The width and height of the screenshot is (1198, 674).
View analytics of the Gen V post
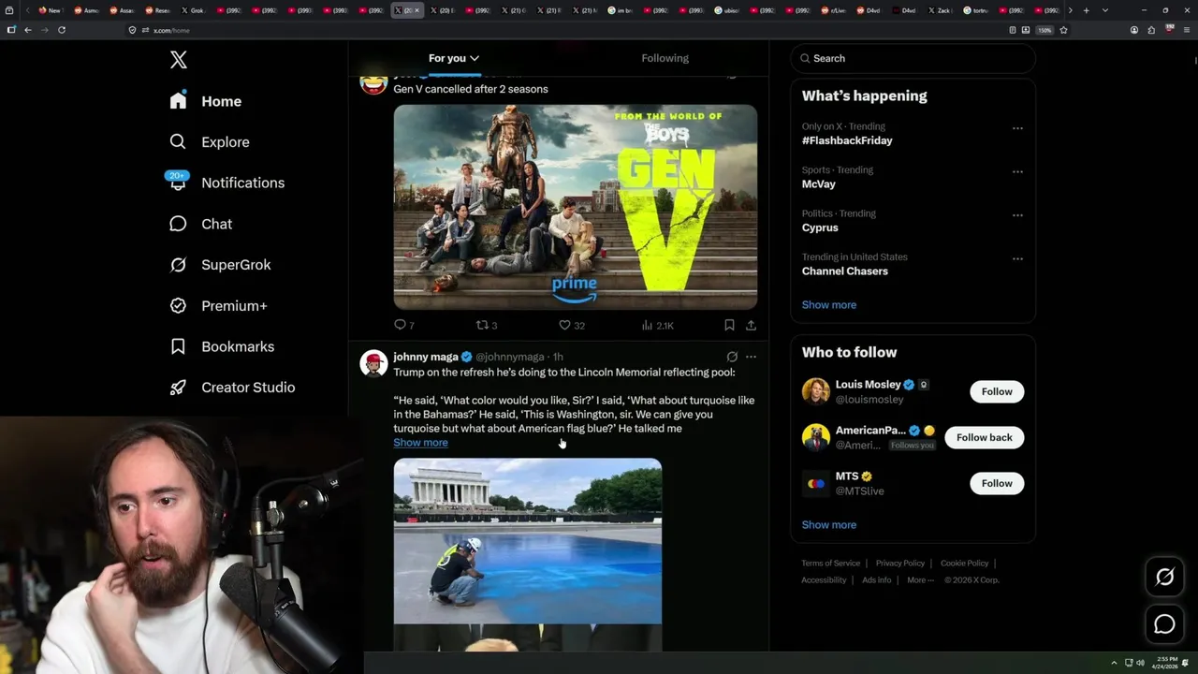tap(657, 325)
